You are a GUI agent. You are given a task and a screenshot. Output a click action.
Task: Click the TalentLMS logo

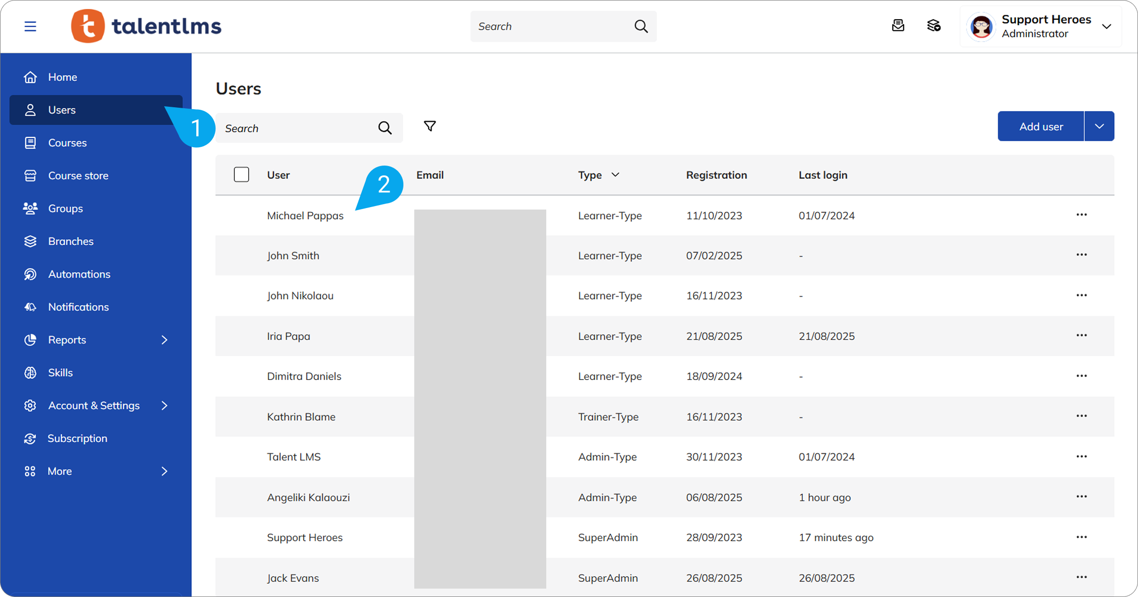click(x=146, y=26)
